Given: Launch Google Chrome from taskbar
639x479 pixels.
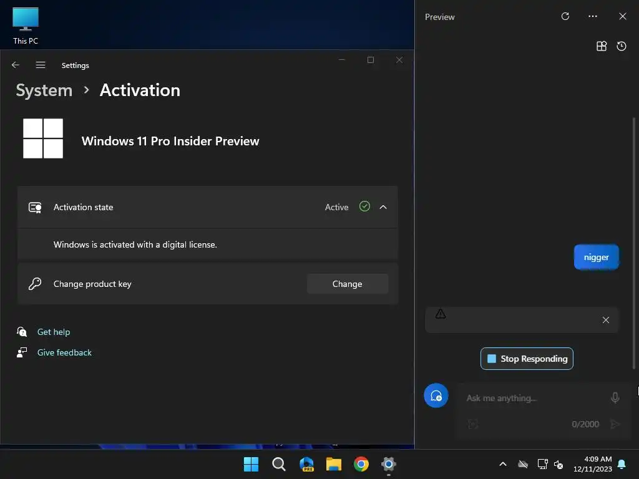Looking at the screenshot, I should [x=361, y=464].
